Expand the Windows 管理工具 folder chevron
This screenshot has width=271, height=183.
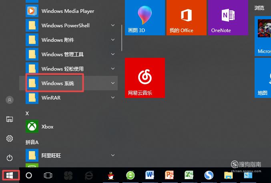(x=113, y=54)
